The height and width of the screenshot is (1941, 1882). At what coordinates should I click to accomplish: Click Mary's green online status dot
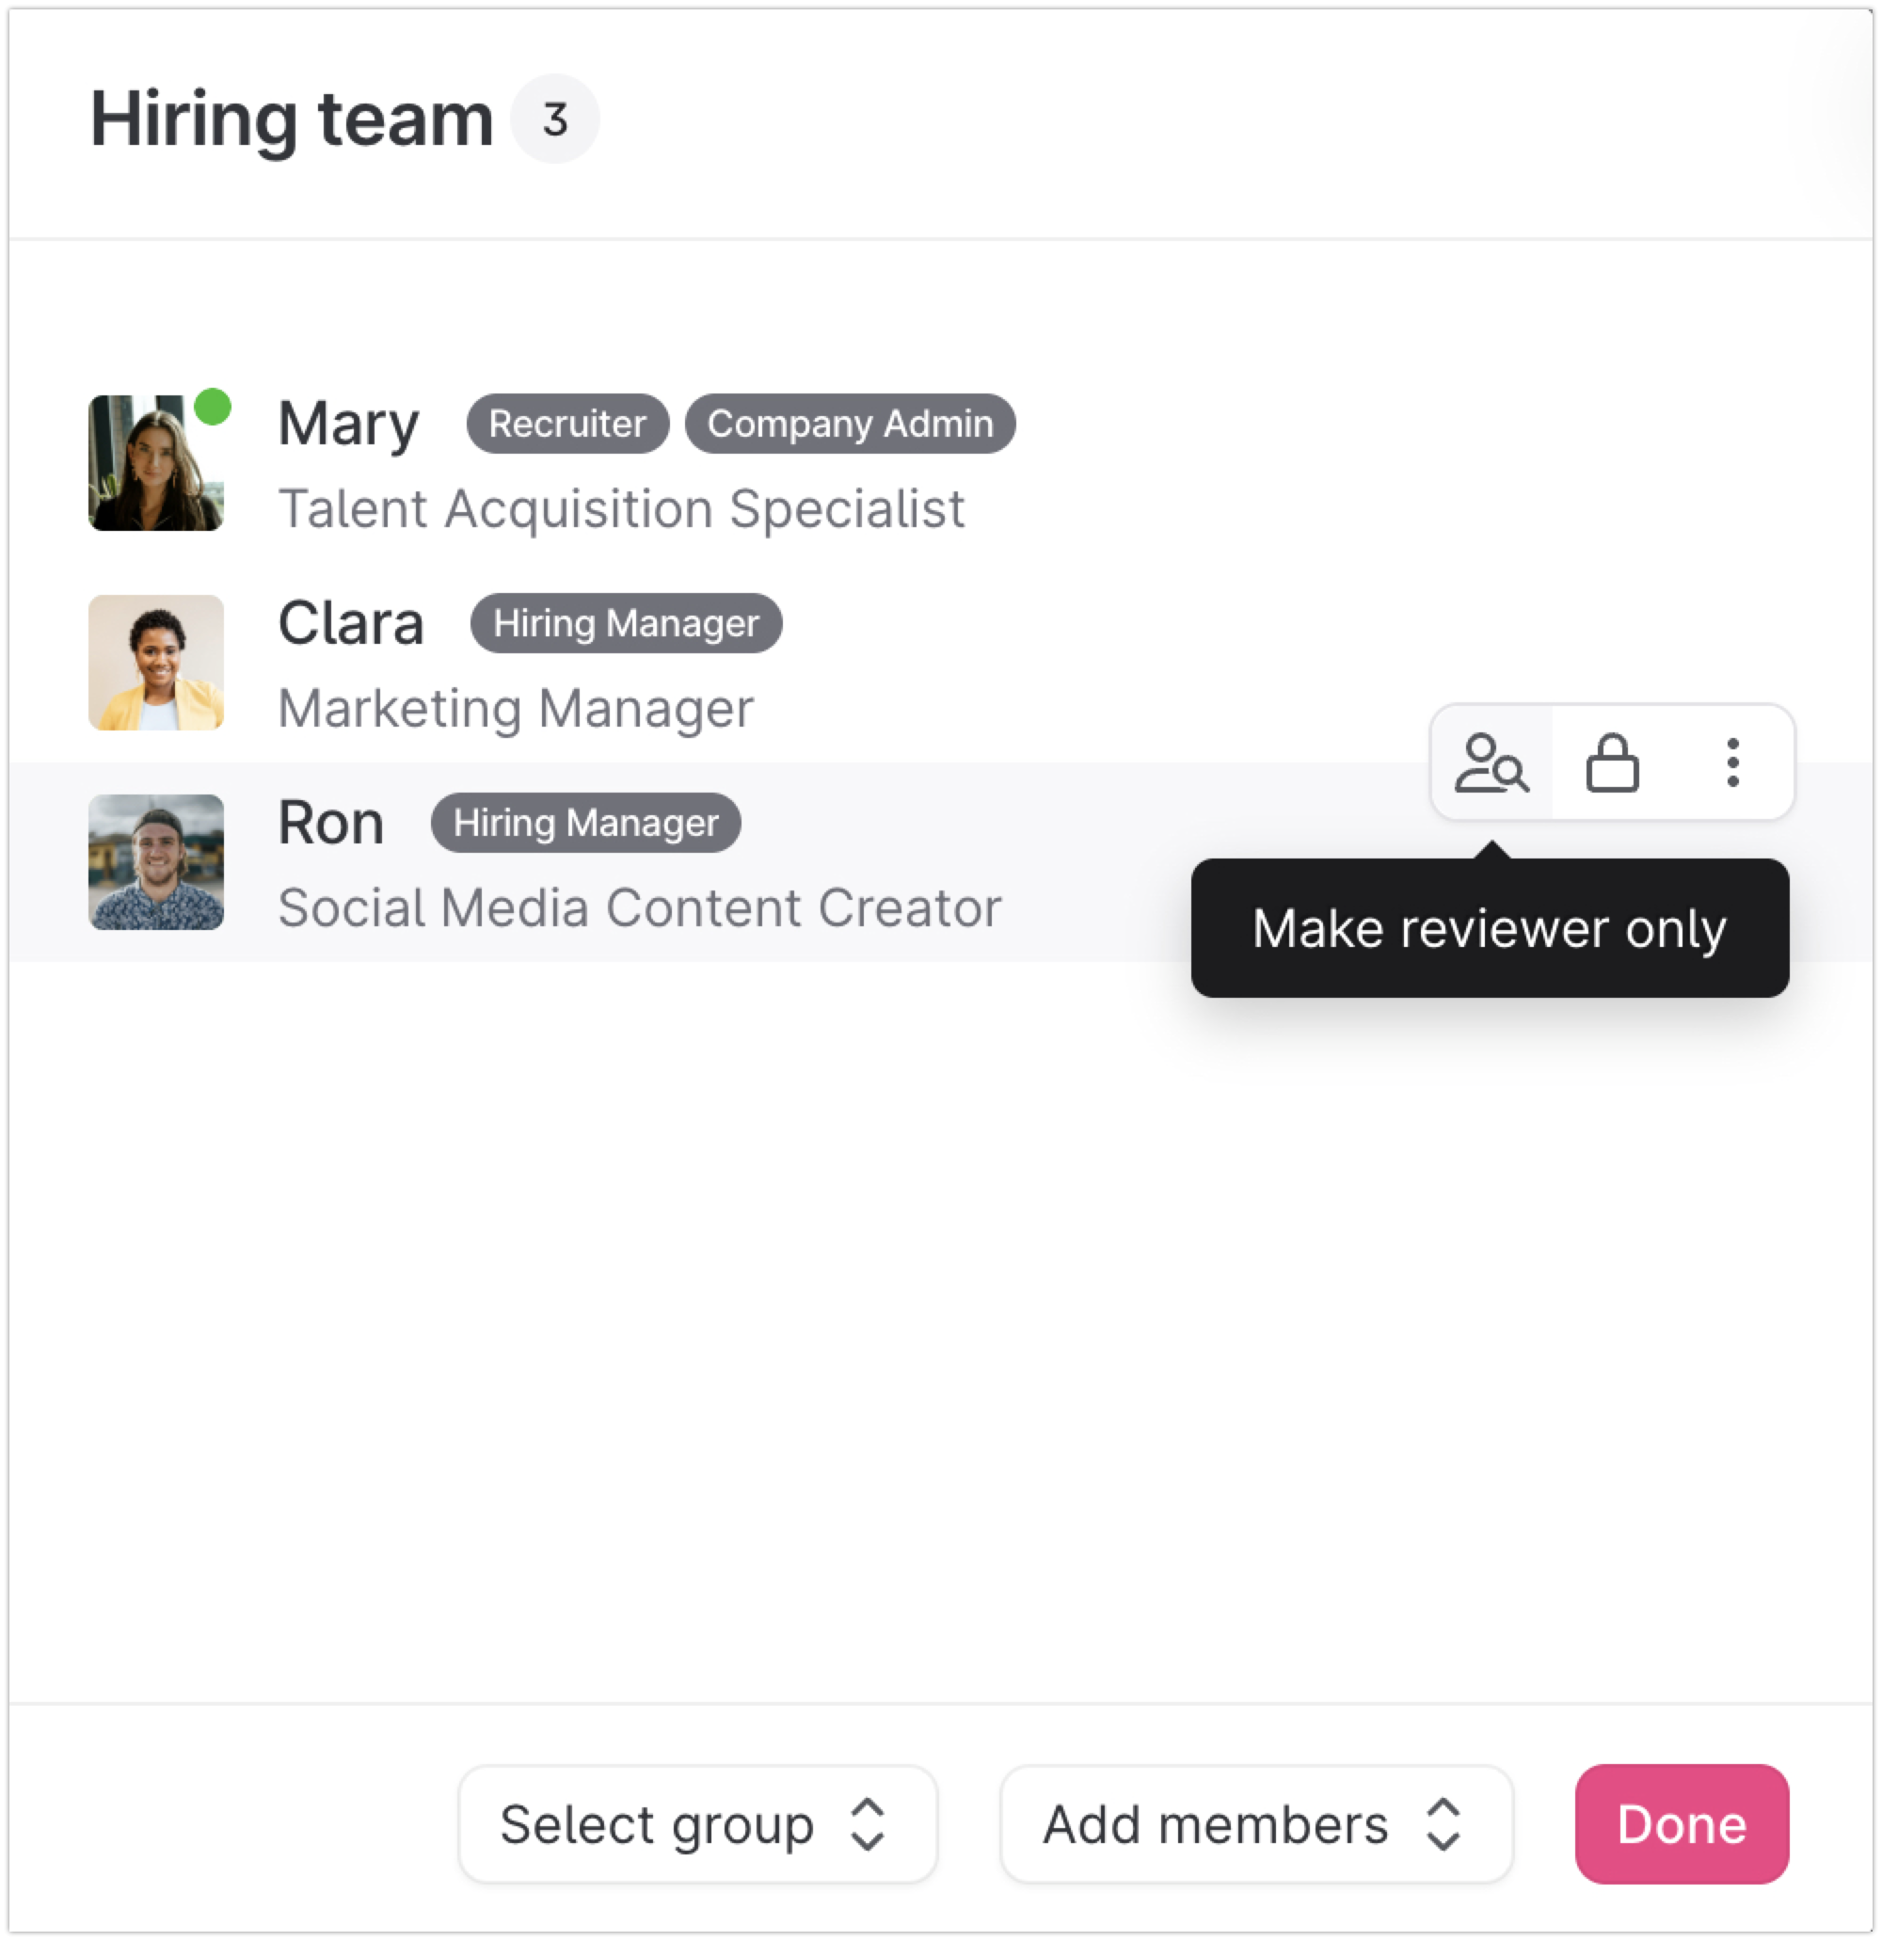212,407
